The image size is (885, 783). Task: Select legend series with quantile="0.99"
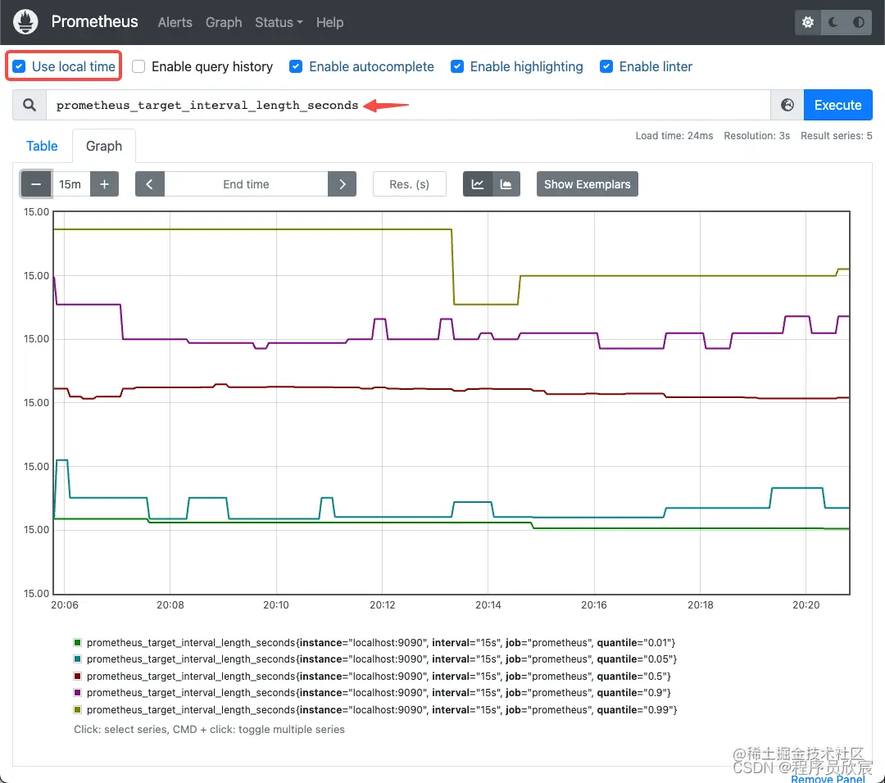click(382, 709)
